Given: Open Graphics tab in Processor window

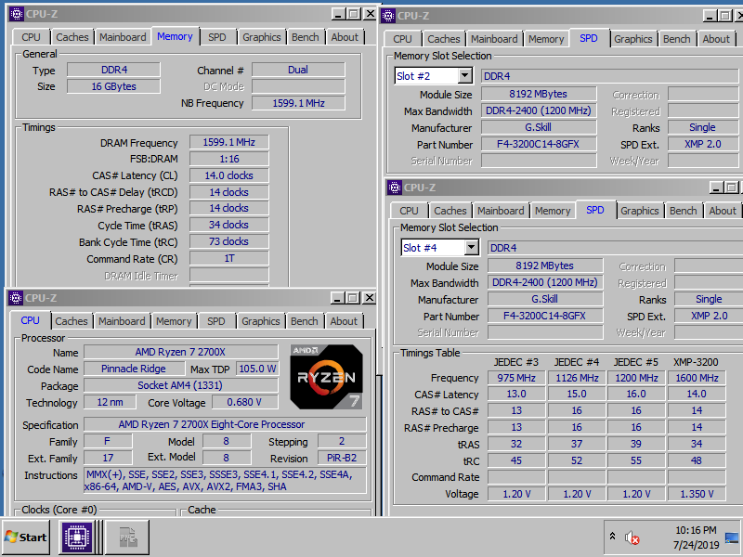Looking at the screenshot, I should point(261,321).
